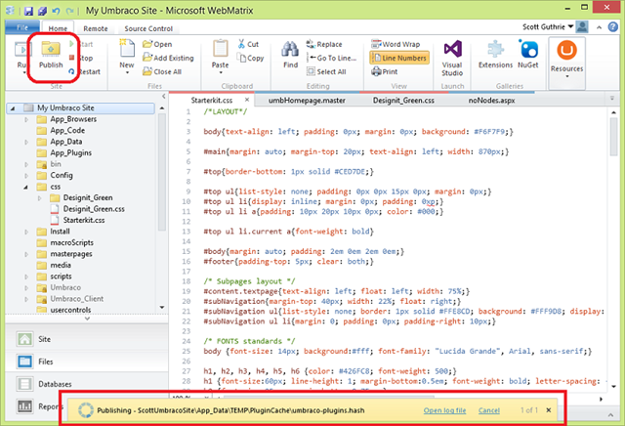Expand the Umbraco_Client folder
The height and width of the screenshot is (426, 625).
click(x=26, y=299)
